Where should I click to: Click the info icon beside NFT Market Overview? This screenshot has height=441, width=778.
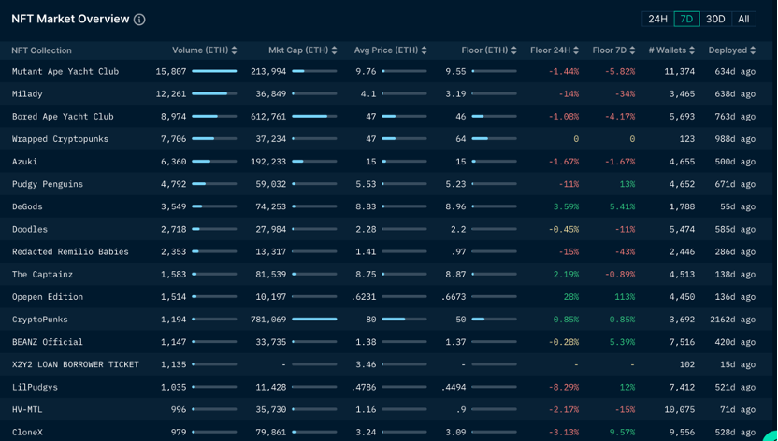click(x=139, y=20)
